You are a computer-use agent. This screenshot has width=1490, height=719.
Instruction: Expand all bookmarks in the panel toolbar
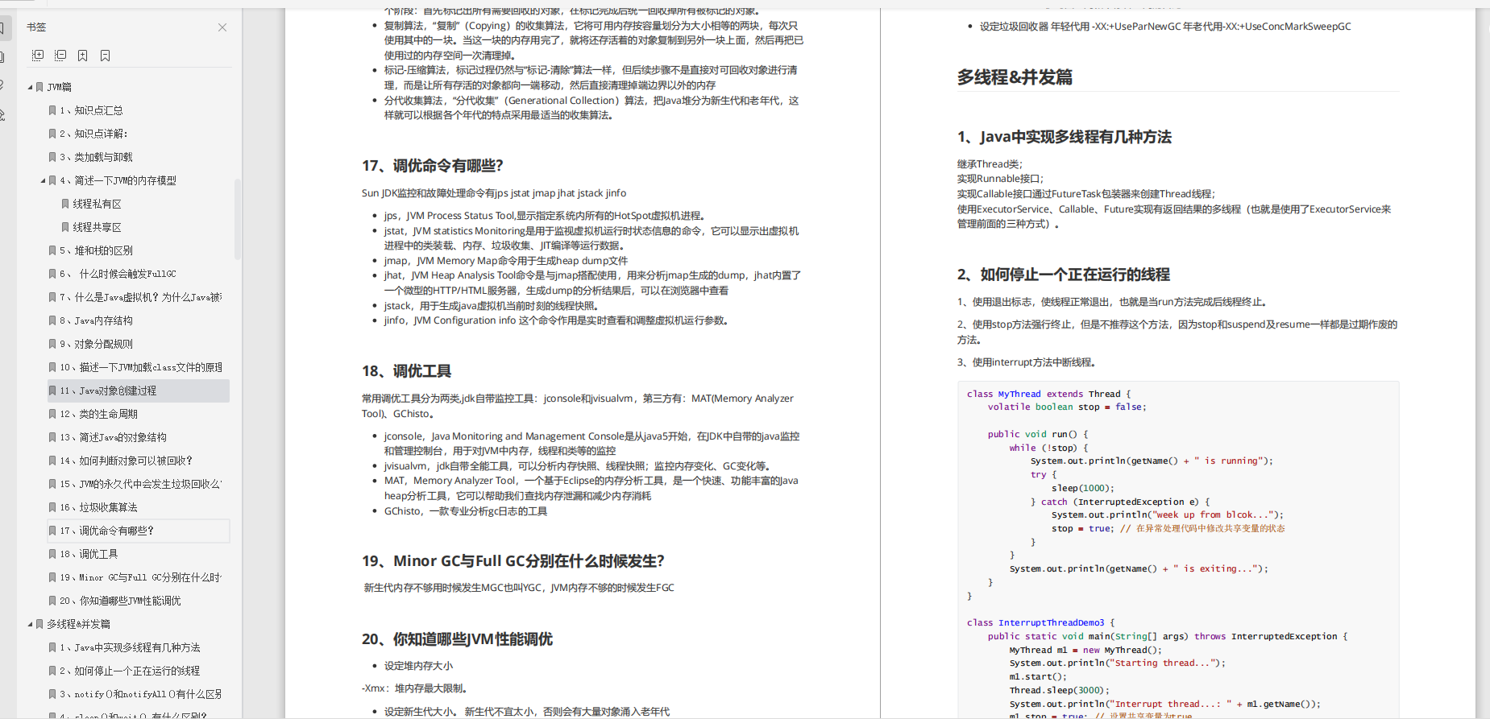(38, 56)
